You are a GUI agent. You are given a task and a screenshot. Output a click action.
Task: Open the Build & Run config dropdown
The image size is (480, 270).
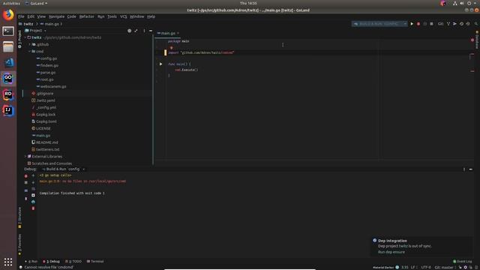pyautogui.click(x=379, y=23)
